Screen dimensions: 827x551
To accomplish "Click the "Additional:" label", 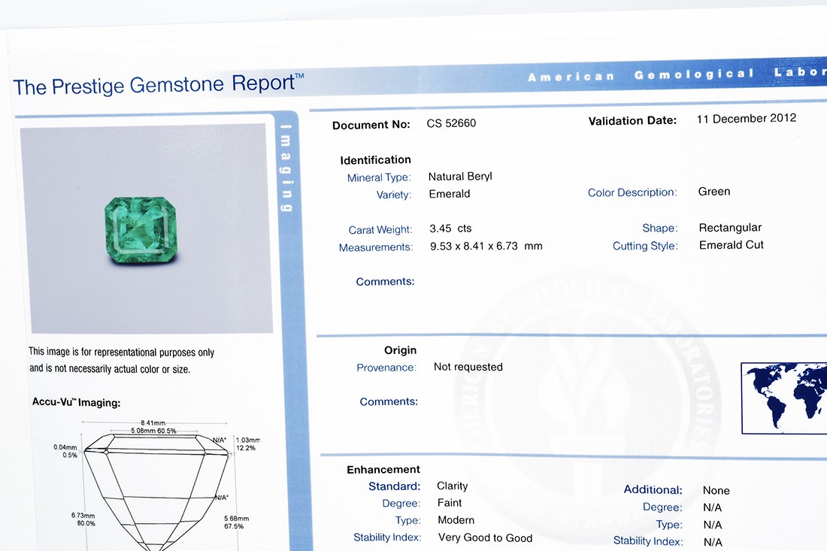I will (653, 490).
